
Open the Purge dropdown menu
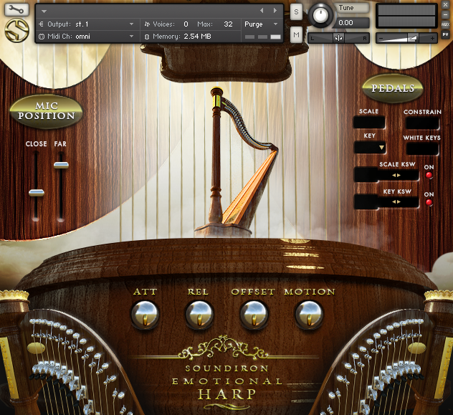(x=261, y=24)
